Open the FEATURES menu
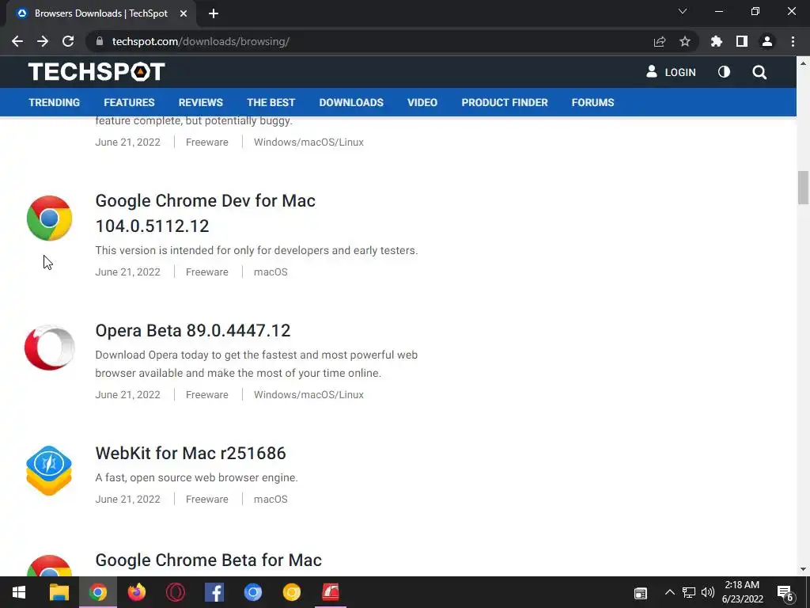Screen dimensions: 810x608 pyautogui.click(x=129, y=102)
